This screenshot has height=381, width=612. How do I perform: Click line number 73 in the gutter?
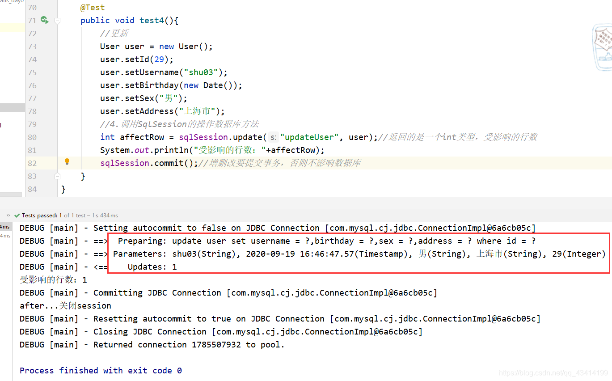pos(32,47)
